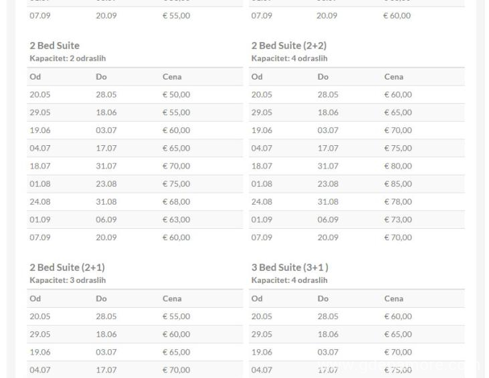Viewport: 489px width, 378px height.
Task: Click the € 75,00 row in 2 Bed Suite (2+2)
Action: tap(398, 149)
